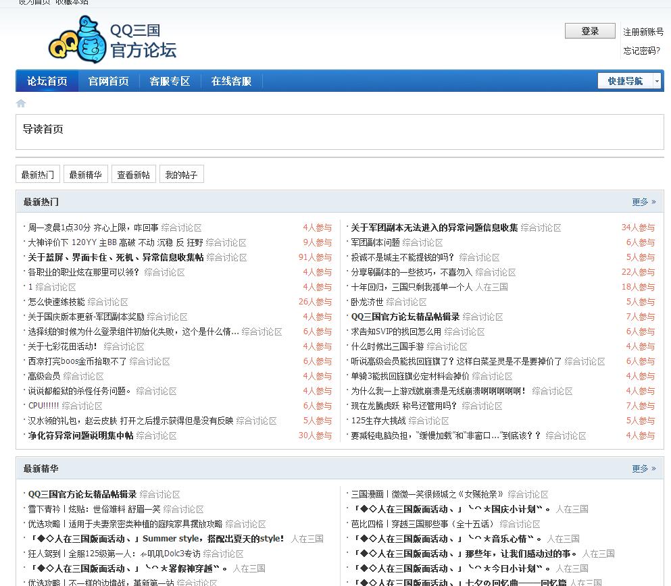Open thread 投诚不是城主不能提钱的吗?
The height and width of the screenshot is (586, 671).
(x=402, y=257)
